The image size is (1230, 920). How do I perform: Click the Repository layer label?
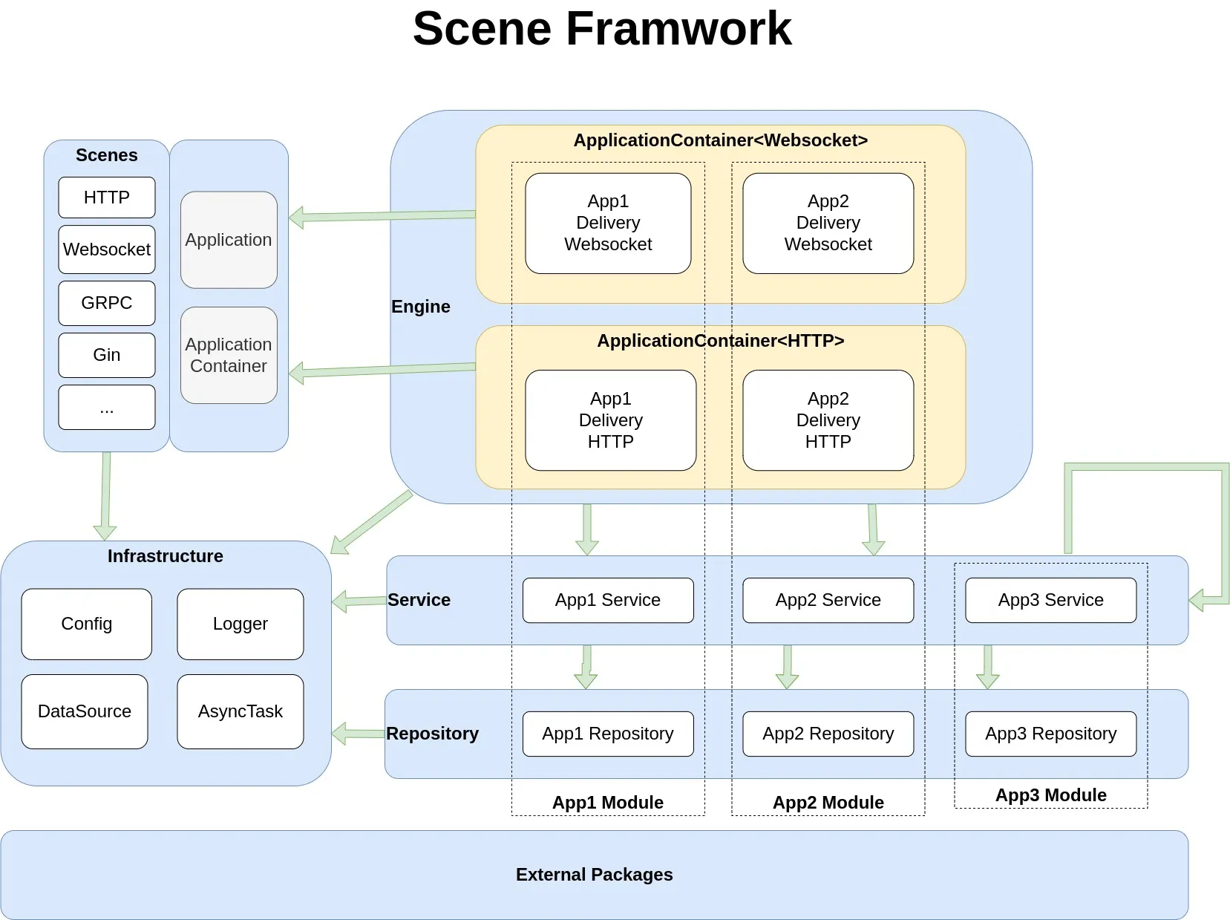coord(432,734)
